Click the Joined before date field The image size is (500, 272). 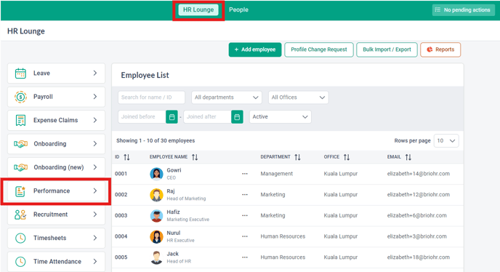(142, 117)
